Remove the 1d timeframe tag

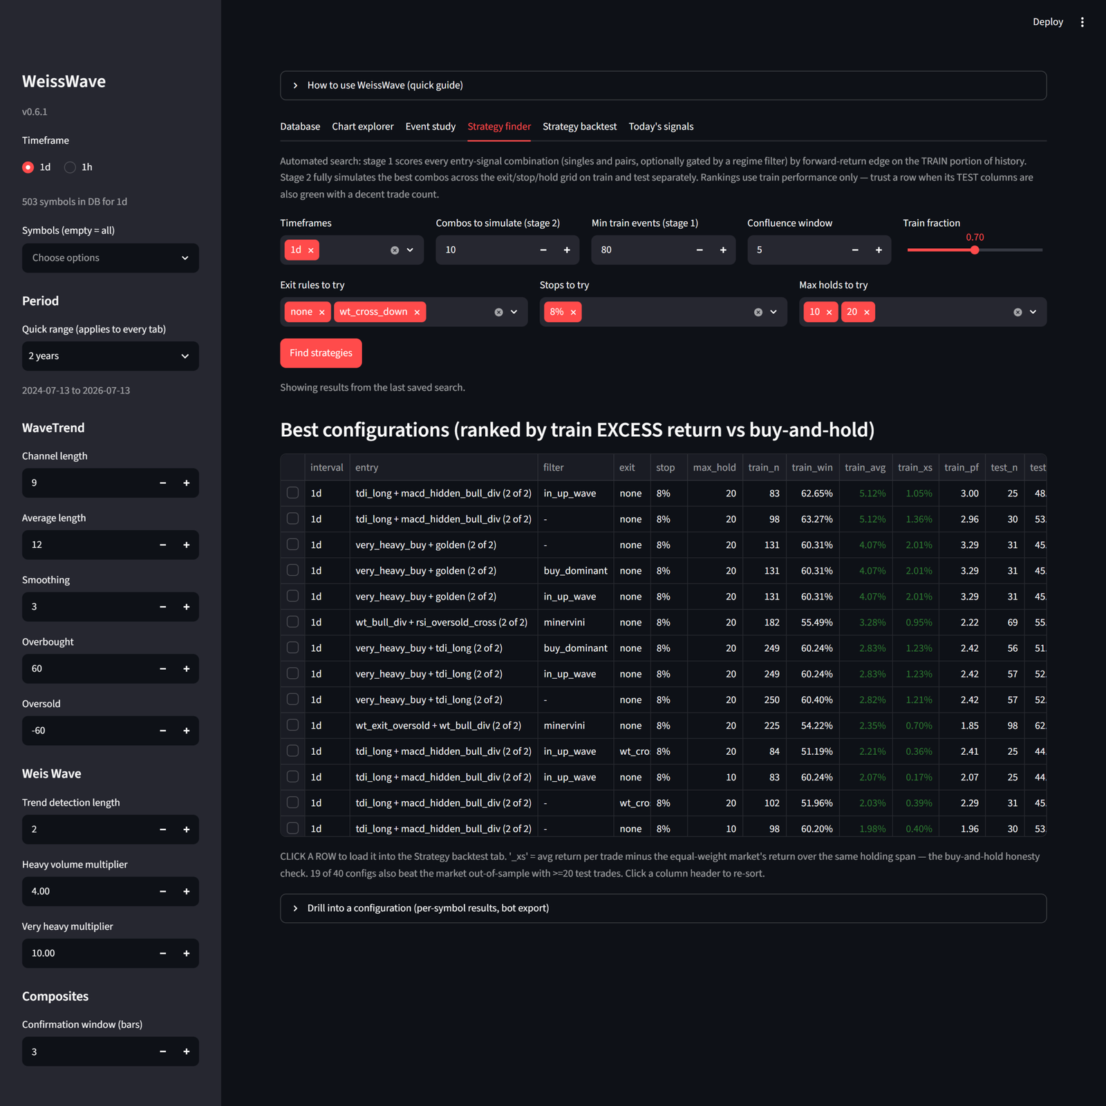click(x=311, y=250)
